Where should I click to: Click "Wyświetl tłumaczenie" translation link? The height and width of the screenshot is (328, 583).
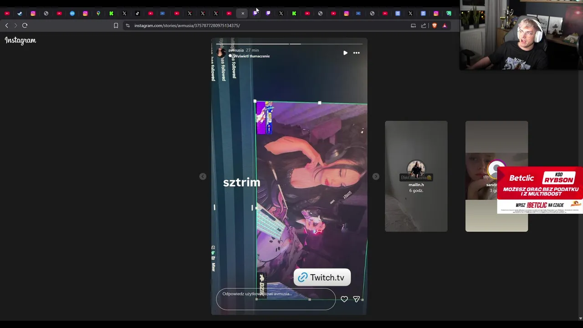(251, 56)
